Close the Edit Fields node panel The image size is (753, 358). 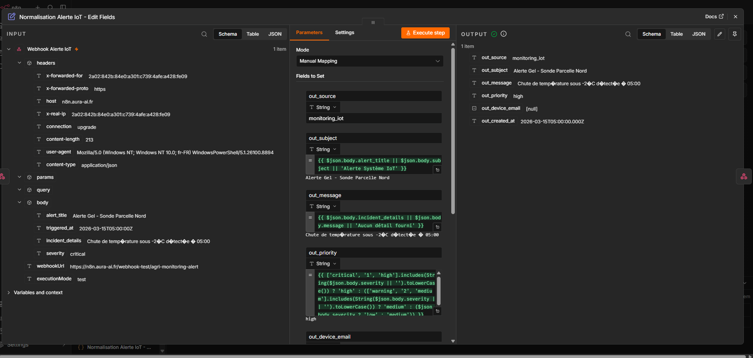(x=736, y=17)
